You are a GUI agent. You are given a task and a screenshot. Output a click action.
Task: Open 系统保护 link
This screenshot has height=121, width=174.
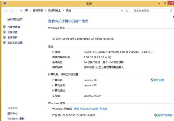(13, 37)
